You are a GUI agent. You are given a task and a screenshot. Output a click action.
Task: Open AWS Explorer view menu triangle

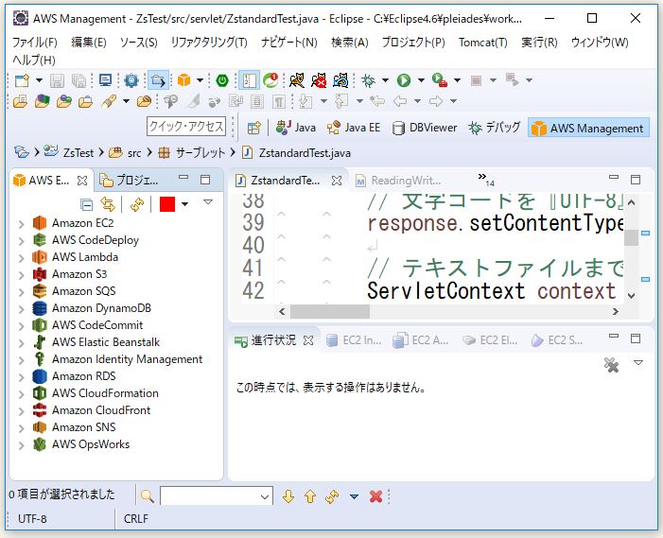[208, 202]
